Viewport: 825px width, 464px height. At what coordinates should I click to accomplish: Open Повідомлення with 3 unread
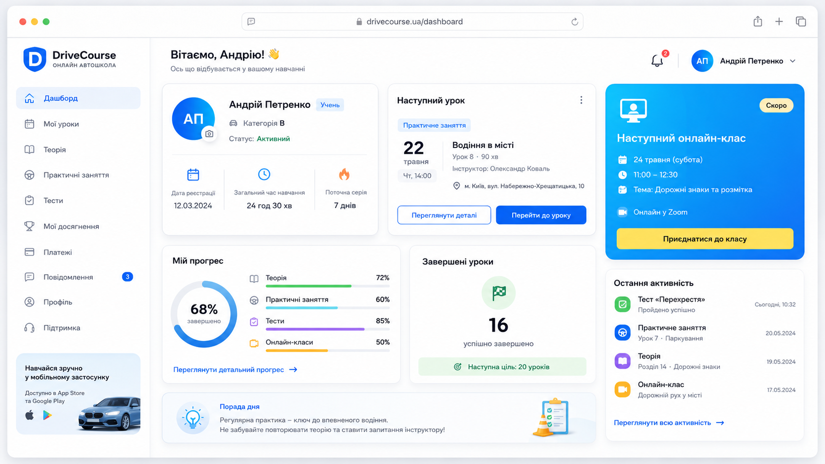click(x=78, y=277)
